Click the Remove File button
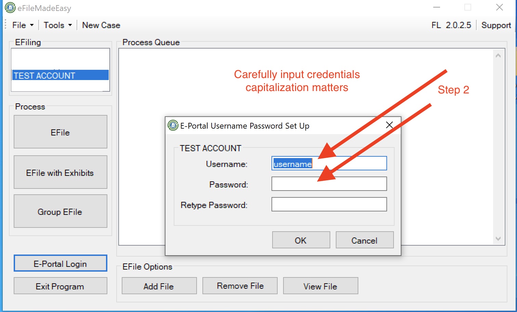The height and width of the screenshot is (312, 517). click(240, 286)
